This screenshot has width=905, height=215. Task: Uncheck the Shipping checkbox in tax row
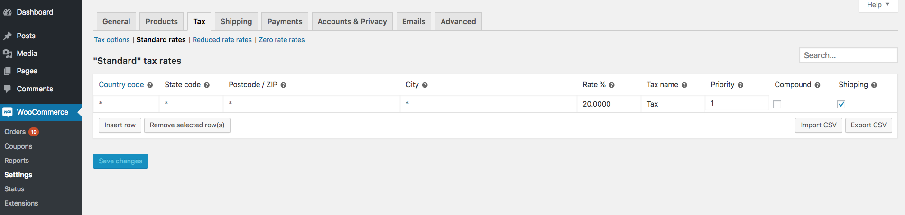click(841, 104)
